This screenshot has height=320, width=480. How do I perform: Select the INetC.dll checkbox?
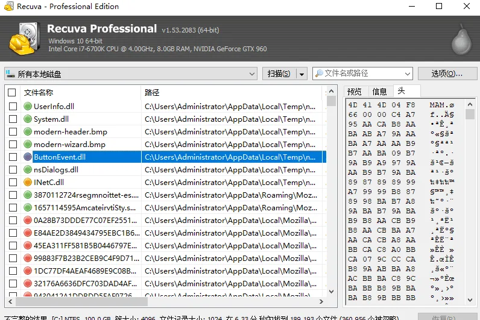(13, 182)
